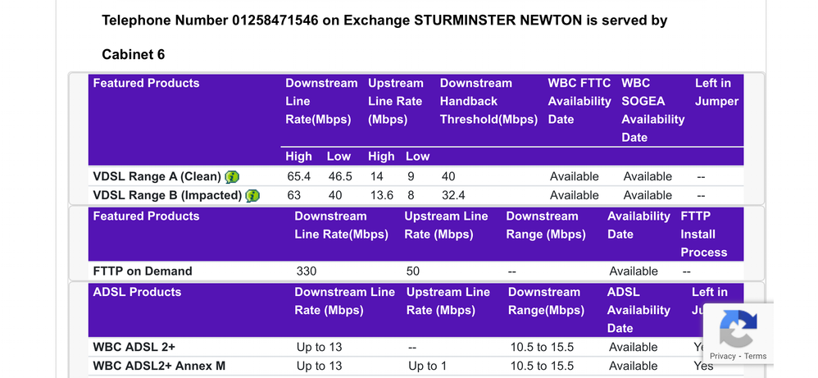The width and height of the screenshot is (818, 378).
Task: Click the Cabinet 6 heading line
Action: [133, 54]
